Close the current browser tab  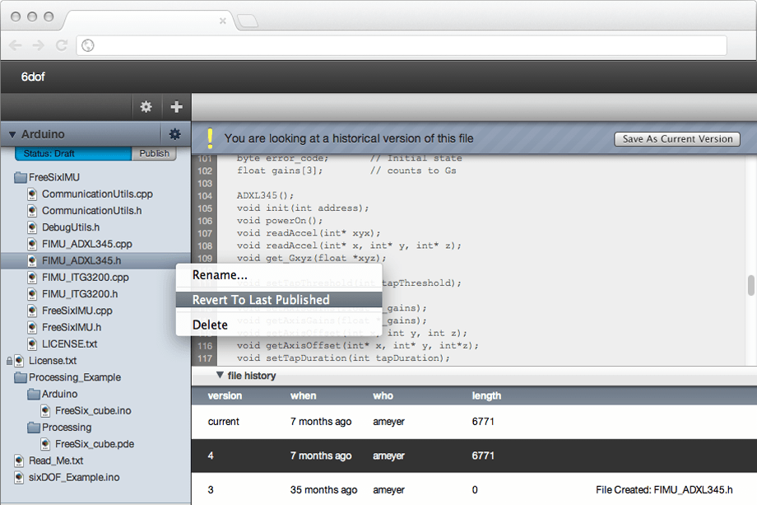pos(222,21)
